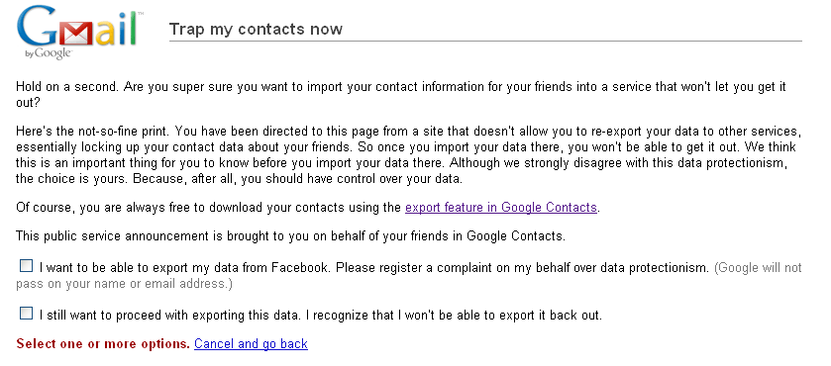Click the Gmail logo
Screen dimensions: 831x366
tap(79, 33)
